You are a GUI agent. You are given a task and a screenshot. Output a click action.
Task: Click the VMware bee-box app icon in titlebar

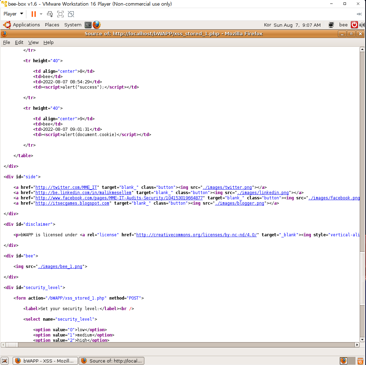4,4
